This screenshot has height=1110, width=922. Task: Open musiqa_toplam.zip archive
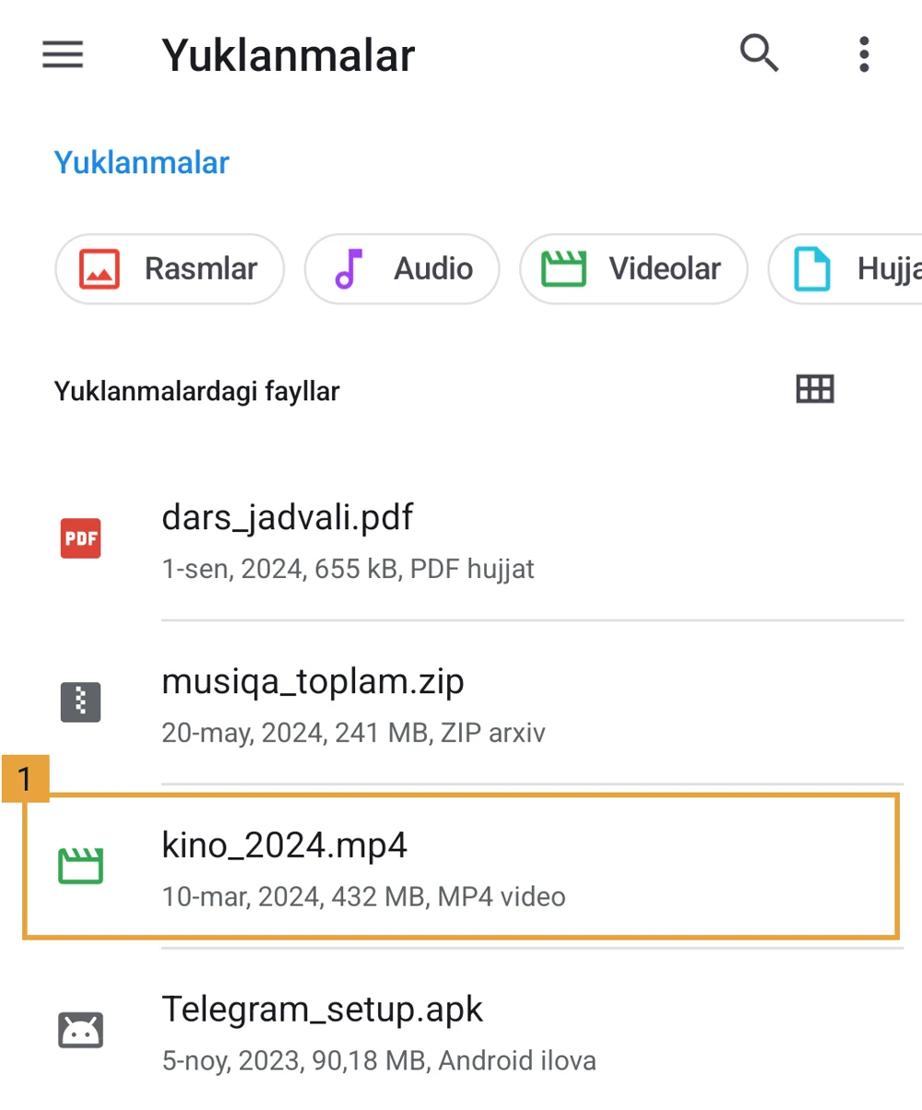(461, 703)
